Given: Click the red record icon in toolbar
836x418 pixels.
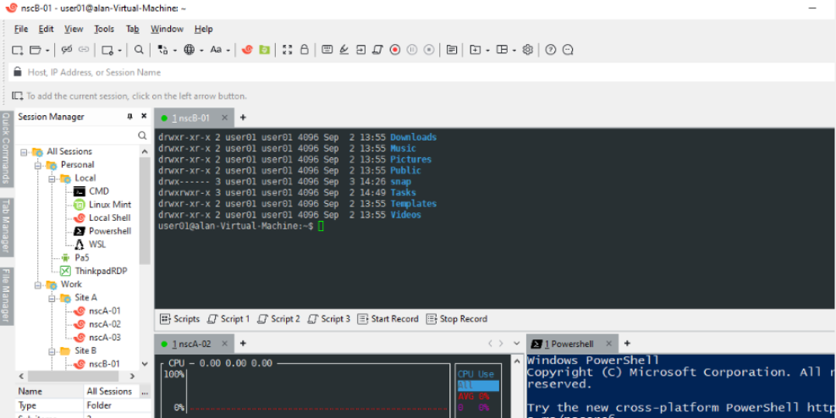Looking at the screenshot, I should click(x=394, y=50).
